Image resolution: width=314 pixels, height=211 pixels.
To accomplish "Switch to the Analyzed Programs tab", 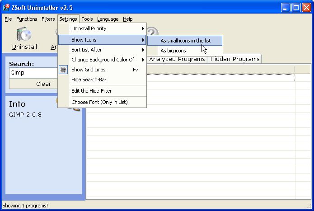I will [x=177, y=59].
